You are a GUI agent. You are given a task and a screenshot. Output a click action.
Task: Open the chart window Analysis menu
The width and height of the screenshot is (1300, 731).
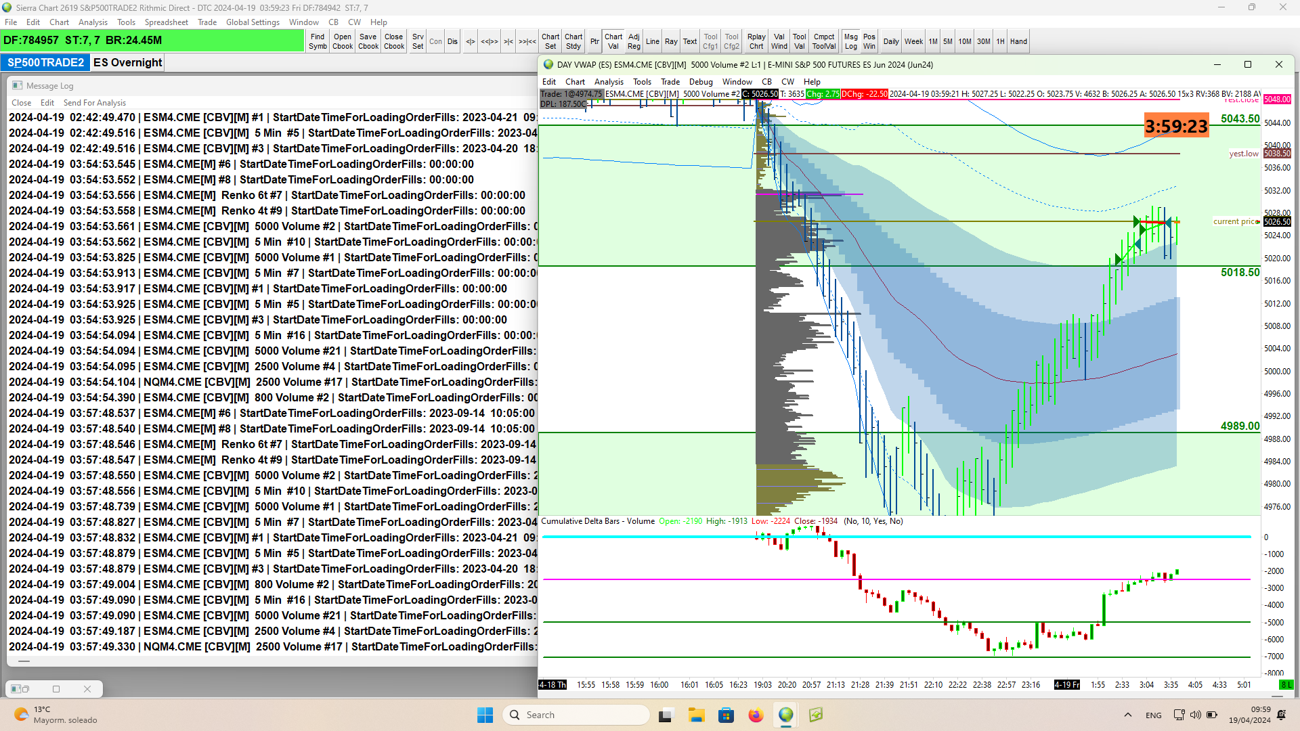pyautogui.click(x=609, y=81)
